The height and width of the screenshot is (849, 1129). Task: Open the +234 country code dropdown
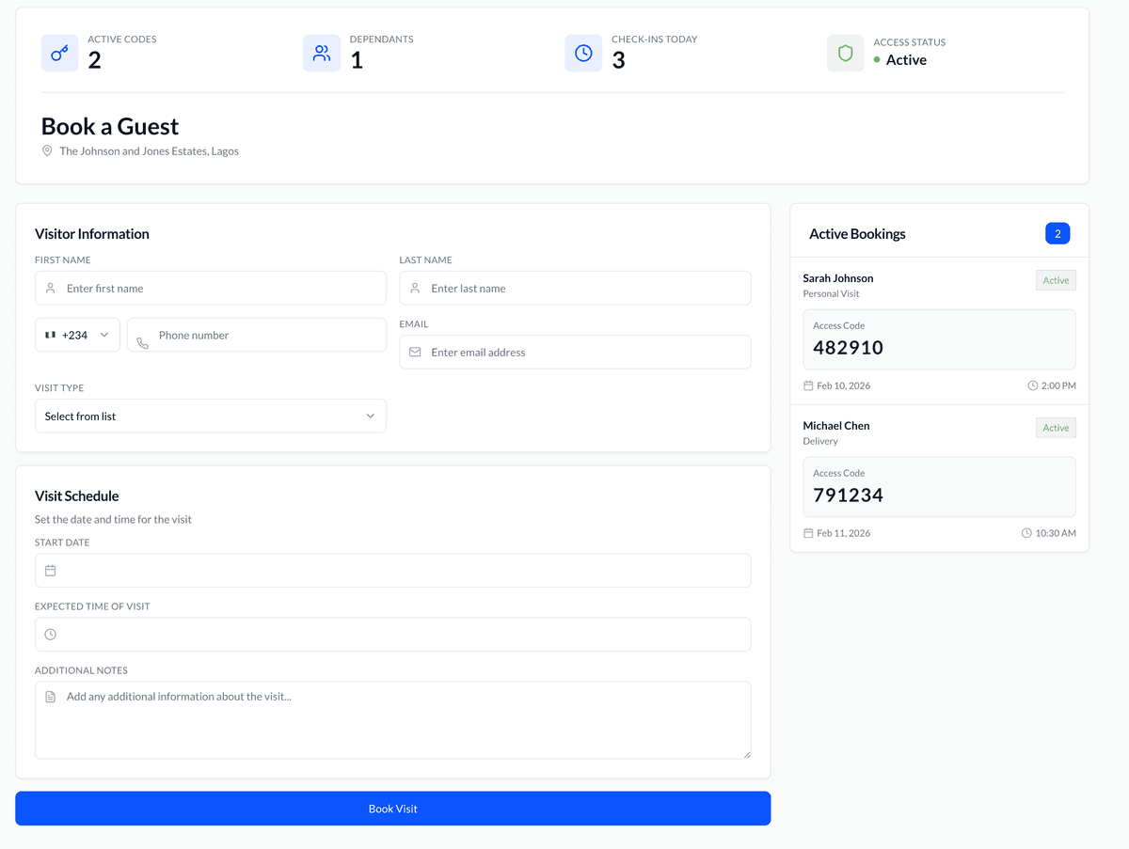(x=77, y=335)
